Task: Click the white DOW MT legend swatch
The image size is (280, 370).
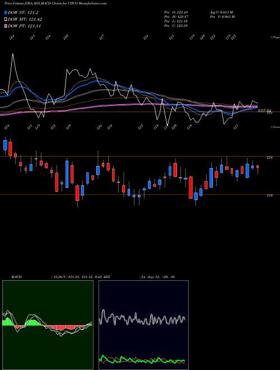Action: [6, 20]
